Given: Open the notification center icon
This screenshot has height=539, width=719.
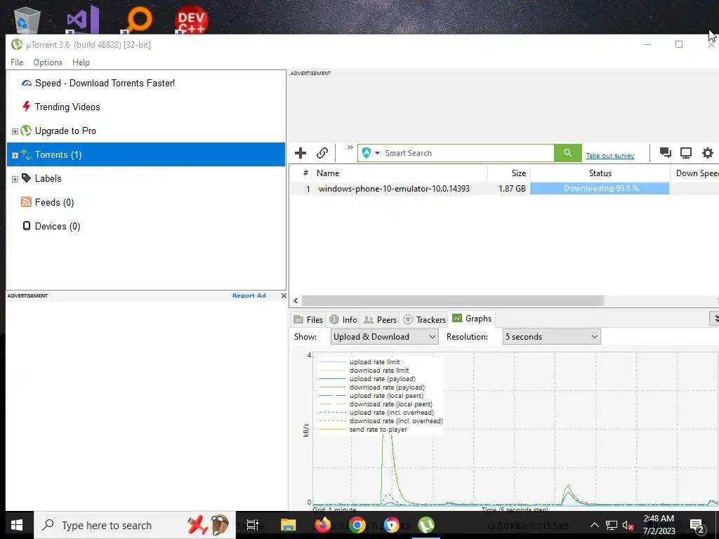Looking at the screenshot, I should [697, 526].
